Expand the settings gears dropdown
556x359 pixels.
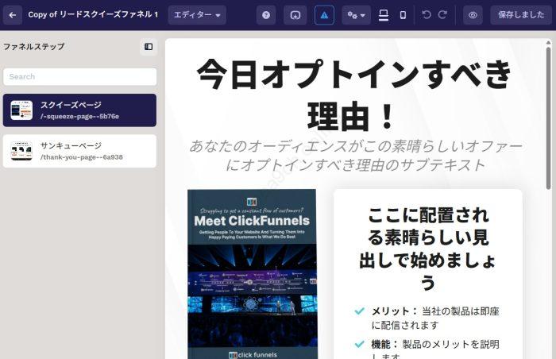point(356,15)
